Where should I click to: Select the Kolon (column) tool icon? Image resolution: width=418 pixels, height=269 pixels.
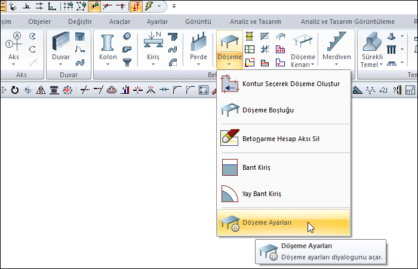(x=107, y=42)
